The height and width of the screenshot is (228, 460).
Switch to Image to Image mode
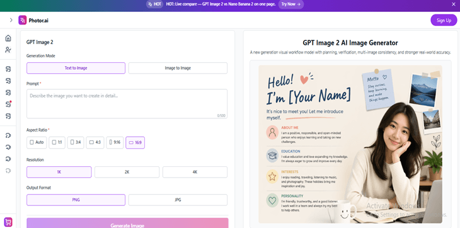click(x=178, y=68)
